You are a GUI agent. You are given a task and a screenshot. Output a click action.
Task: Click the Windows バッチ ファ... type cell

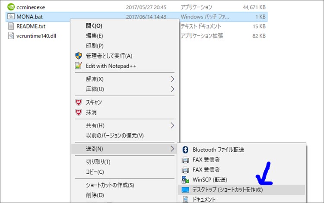pos(205,17)
